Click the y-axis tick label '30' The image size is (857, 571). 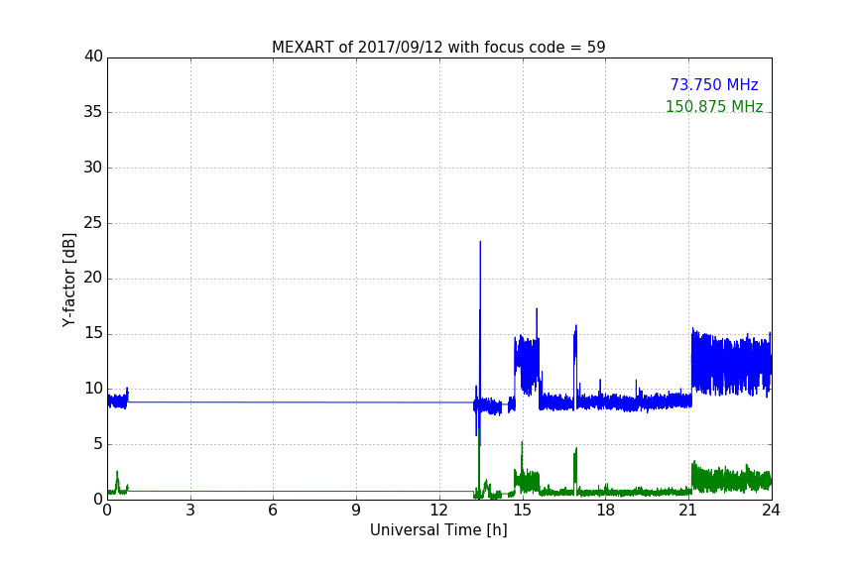(x=93, y=168)
